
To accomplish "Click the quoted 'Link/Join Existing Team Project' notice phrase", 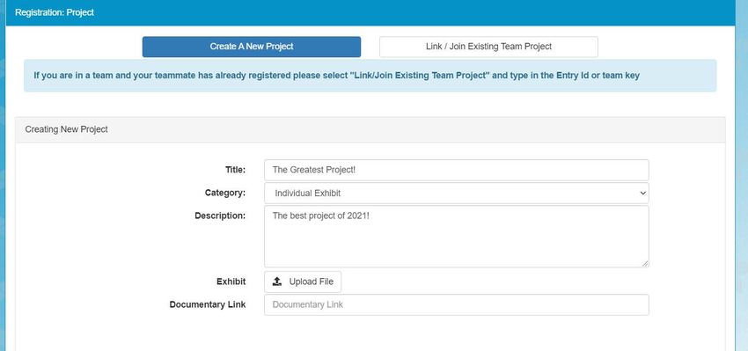I will coord(420,76).
